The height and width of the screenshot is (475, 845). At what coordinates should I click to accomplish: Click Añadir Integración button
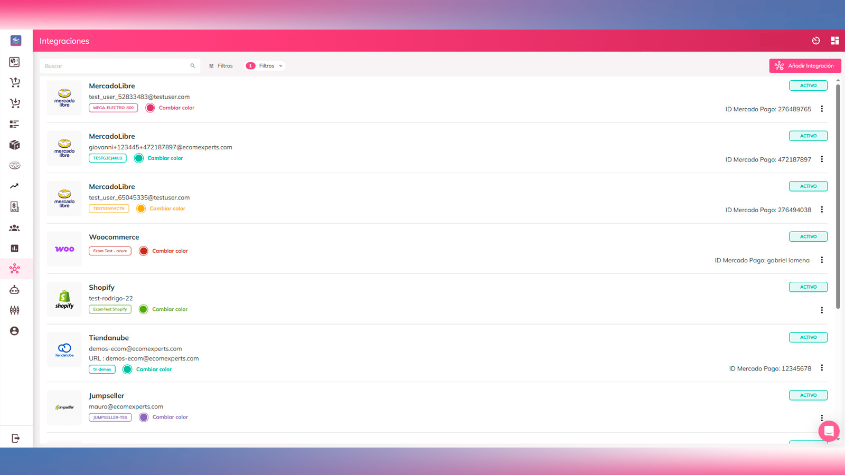pyautogui.click(x=805, y=66)
